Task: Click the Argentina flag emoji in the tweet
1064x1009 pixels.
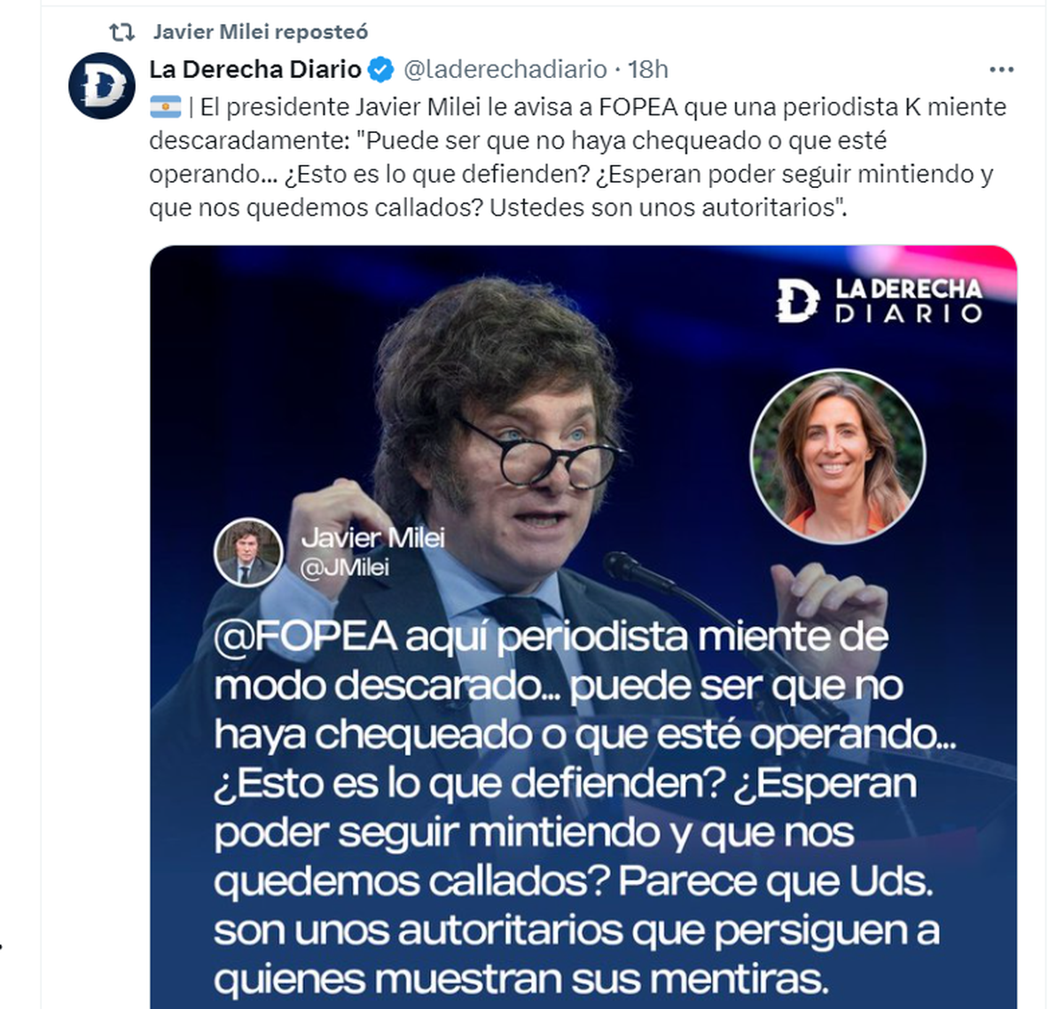Action: [x=166, y=107]
